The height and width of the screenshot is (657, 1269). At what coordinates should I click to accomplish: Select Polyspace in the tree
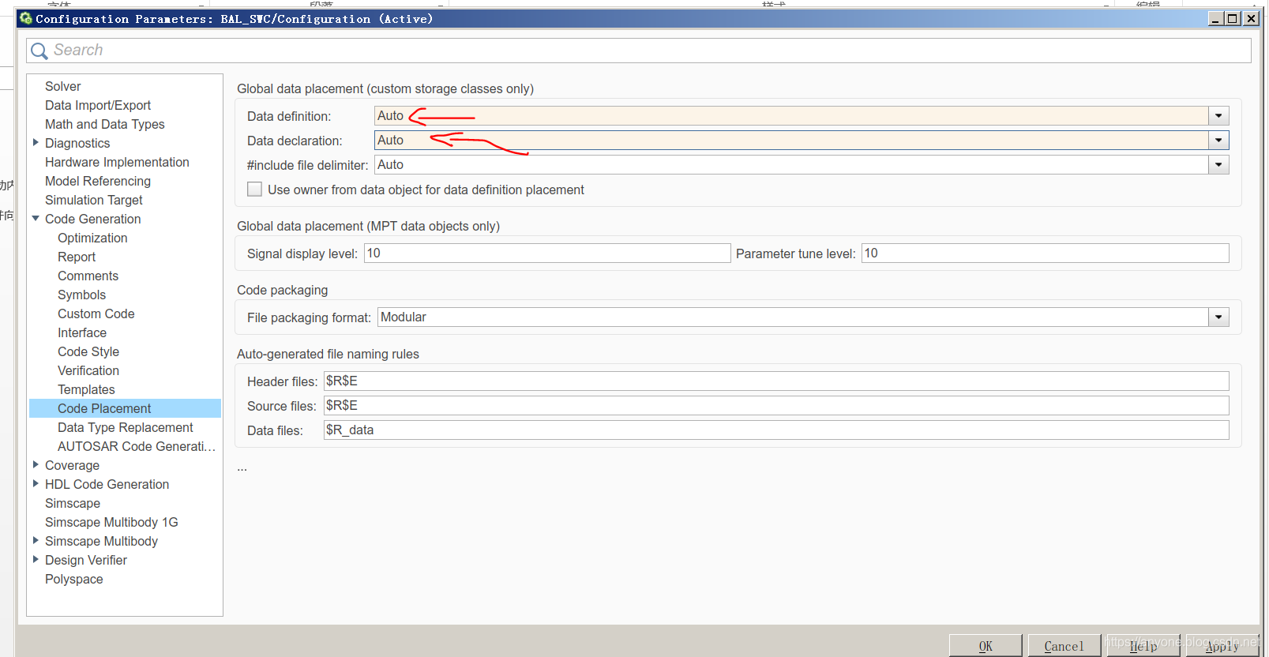coord(74,579)
